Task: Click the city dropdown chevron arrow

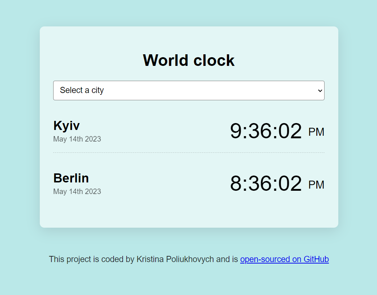Action: point(320,90)
